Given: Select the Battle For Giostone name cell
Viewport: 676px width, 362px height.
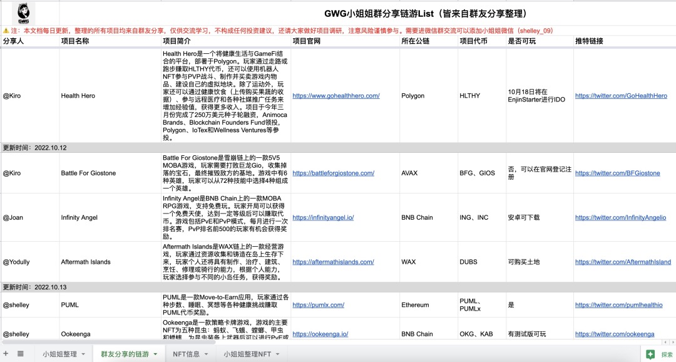Looking at the screenshot, I should (x=110, y=173).
